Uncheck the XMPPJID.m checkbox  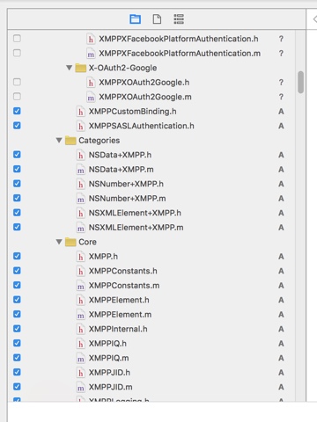17,387
